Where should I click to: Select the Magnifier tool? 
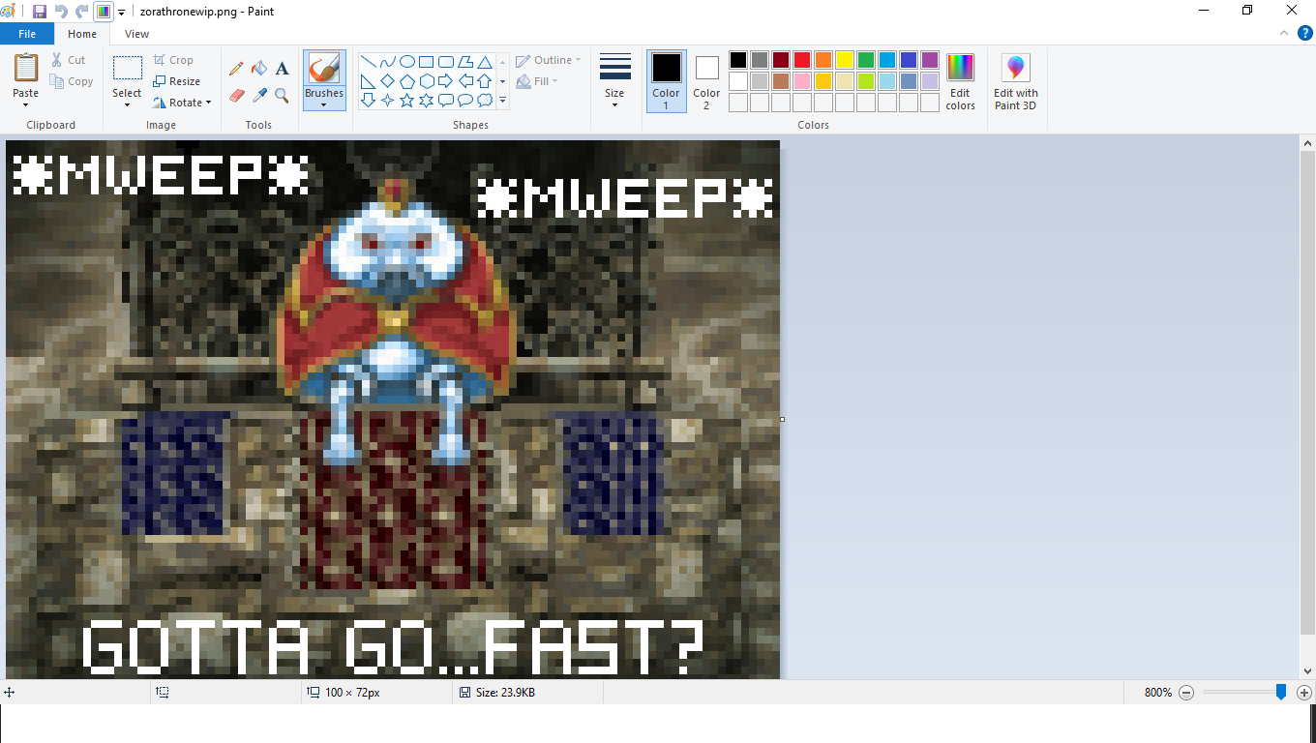pyautogui.click(x=282, y=95)
